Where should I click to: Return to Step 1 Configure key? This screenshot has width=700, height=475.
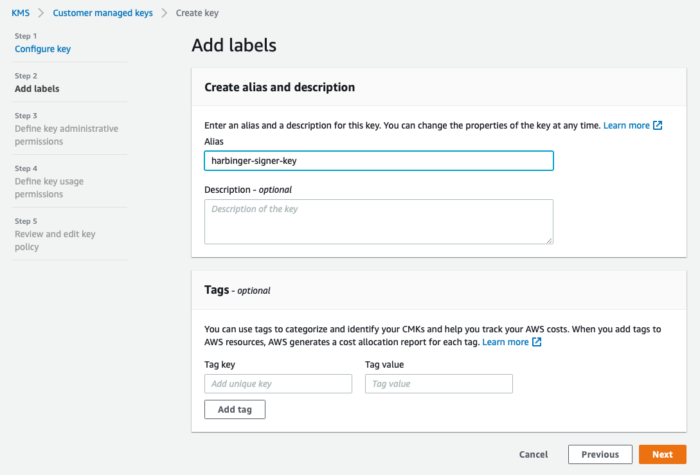[43, 49]
